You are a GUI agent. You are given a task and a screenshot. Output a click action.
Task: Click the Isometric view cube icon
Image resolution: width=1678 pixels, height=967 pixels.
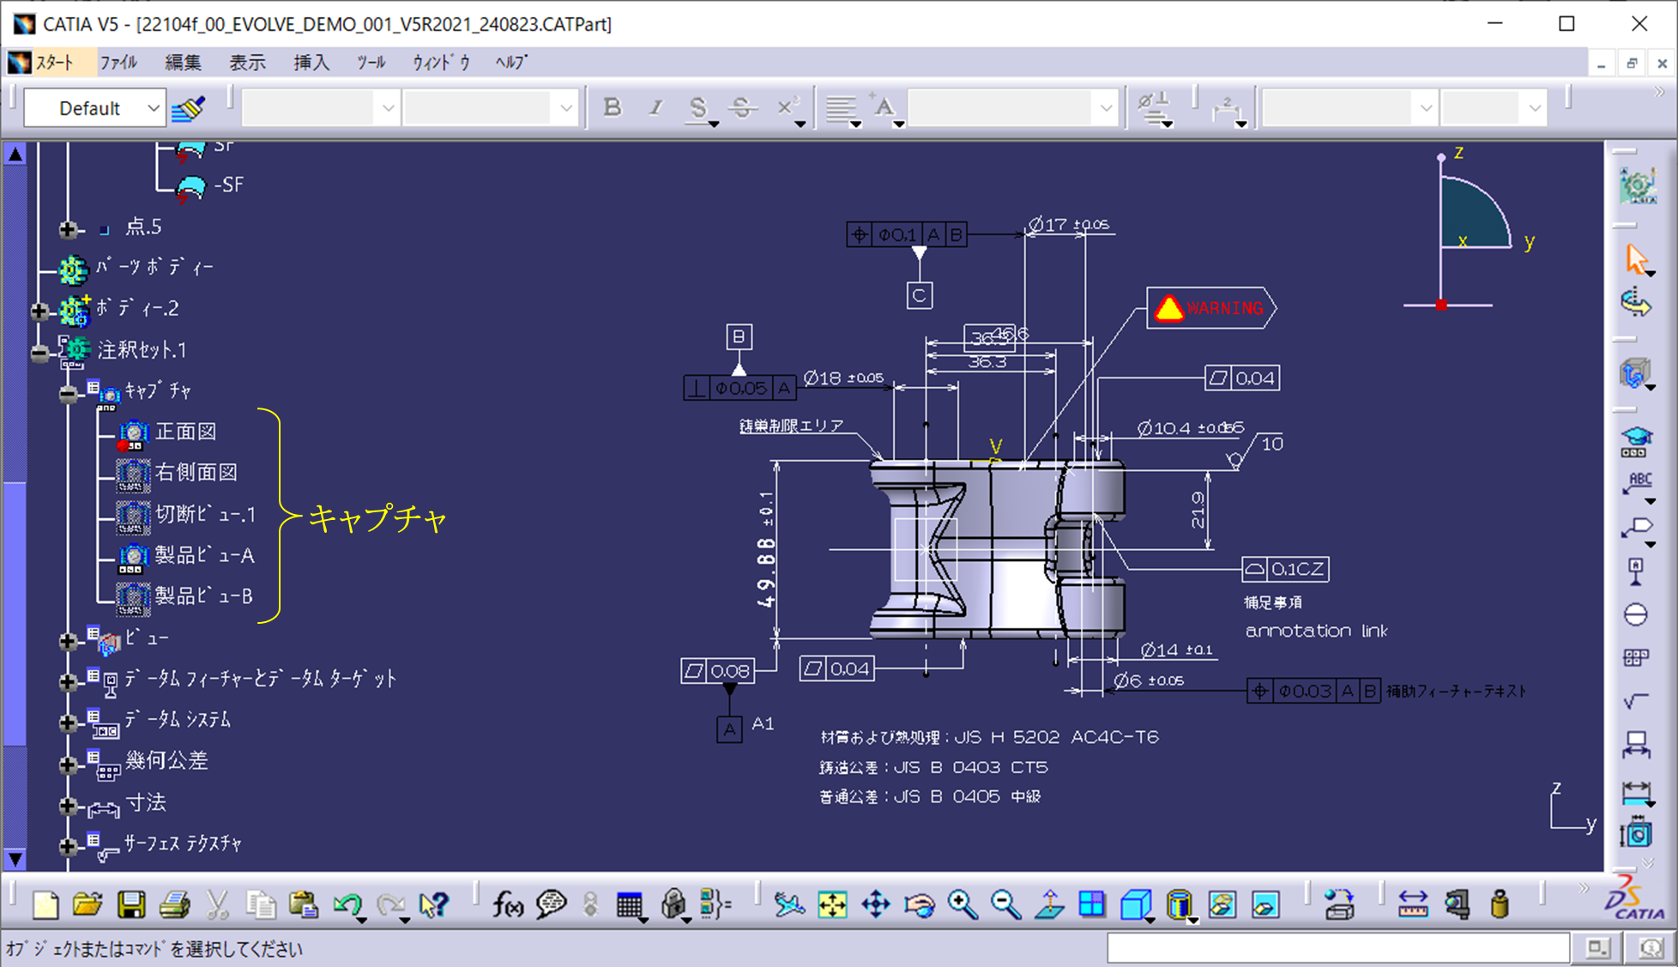click(x=1136, y=904)
